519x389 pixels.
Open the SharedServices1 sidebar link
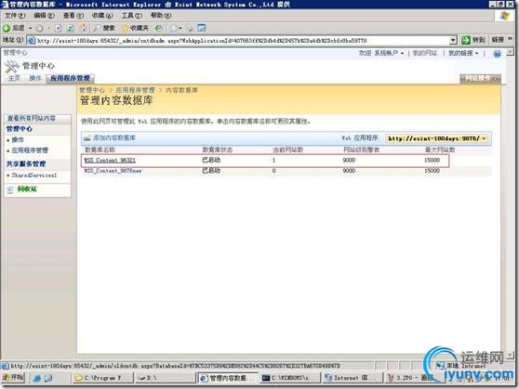[34, 175]
